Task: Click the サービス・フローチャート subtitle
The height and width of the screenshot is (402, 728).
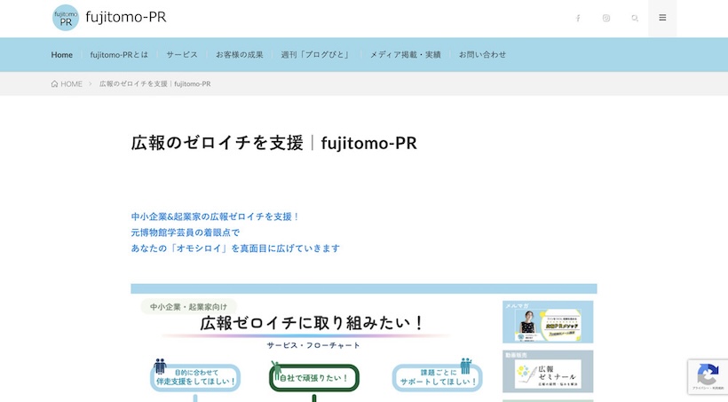Action: 313,345
